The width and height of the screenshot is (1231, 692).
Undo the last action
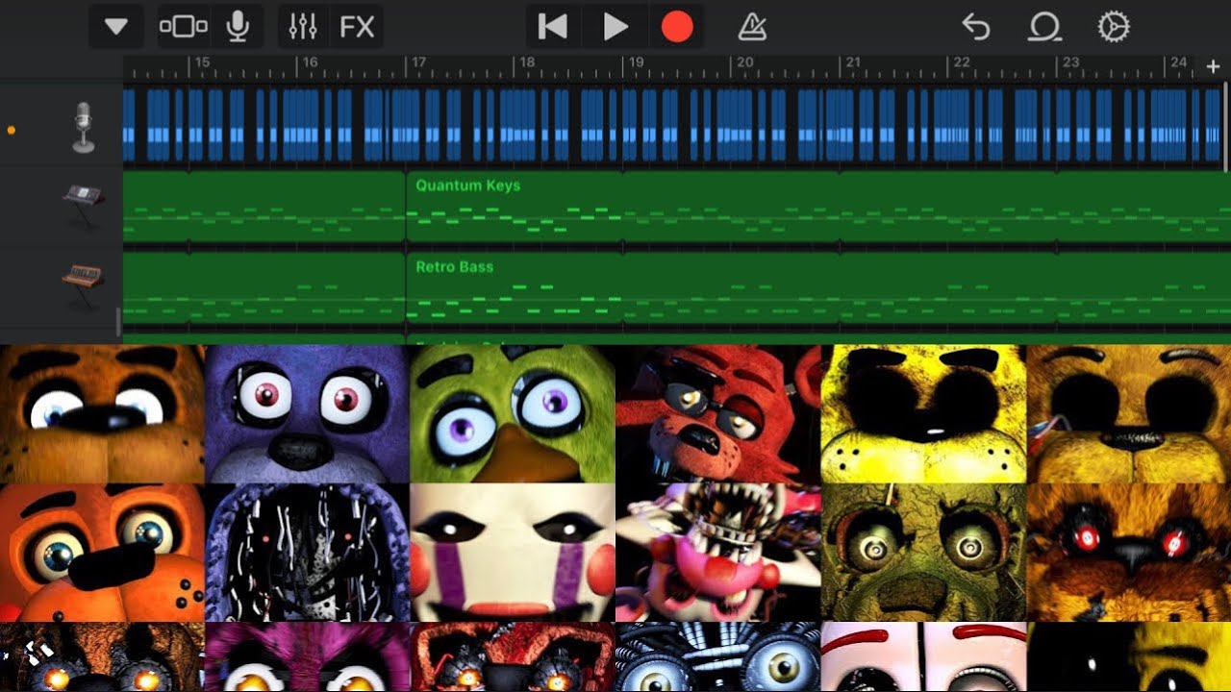976,28
